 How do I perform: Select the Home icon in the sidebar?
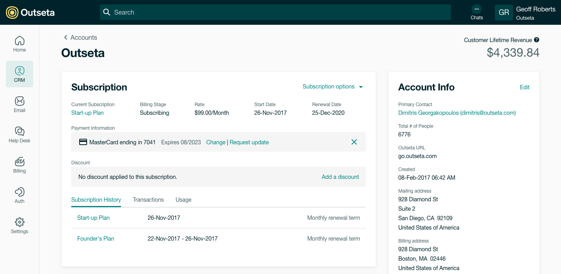pyautogui.click(x=19, y=43)
